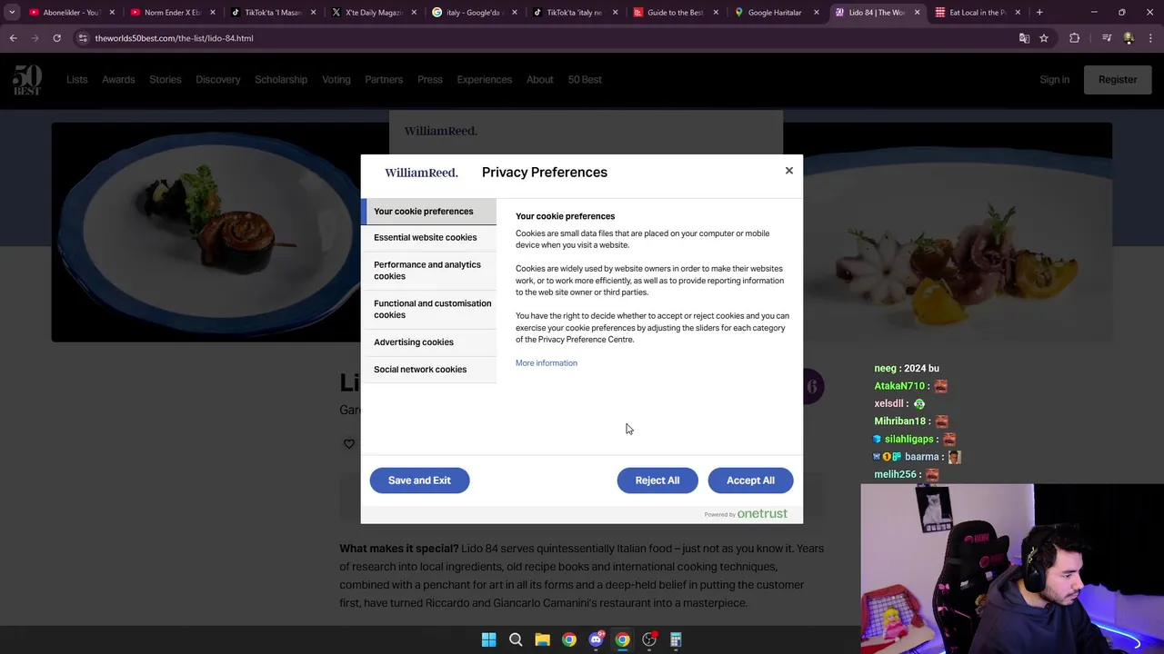Open the Discovery menu
The image size is (1164, 654).
point(218,79)
